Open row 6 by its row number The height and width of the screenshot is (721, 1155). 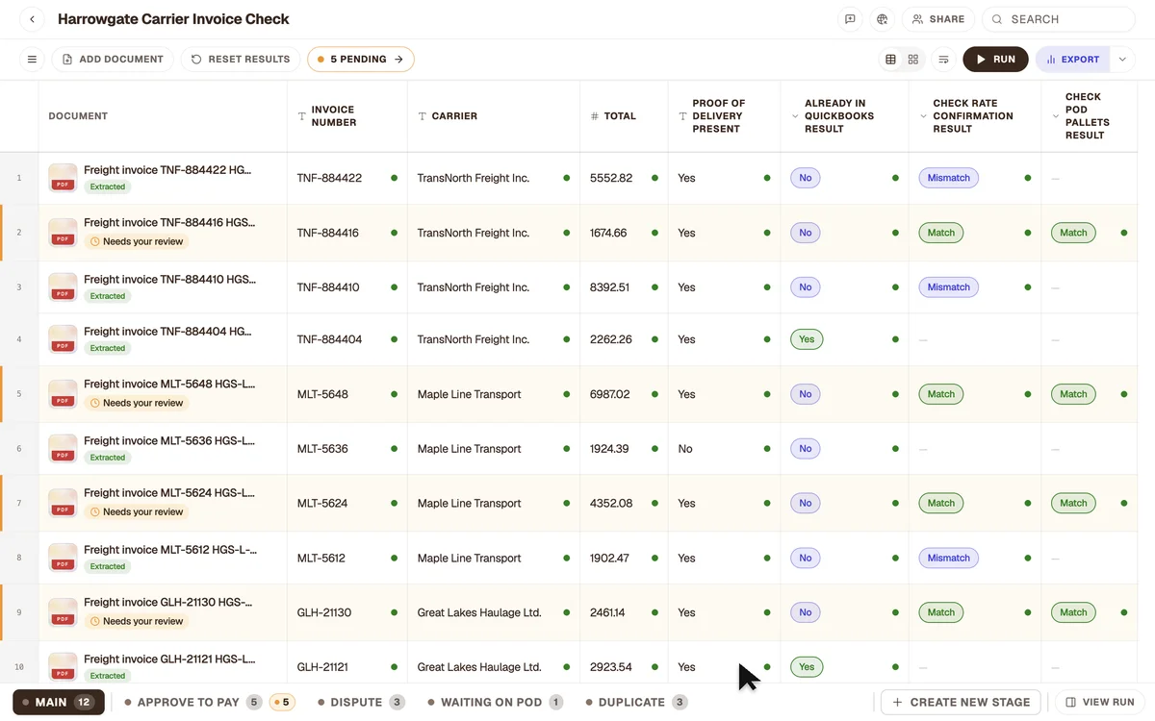(18, 449)
